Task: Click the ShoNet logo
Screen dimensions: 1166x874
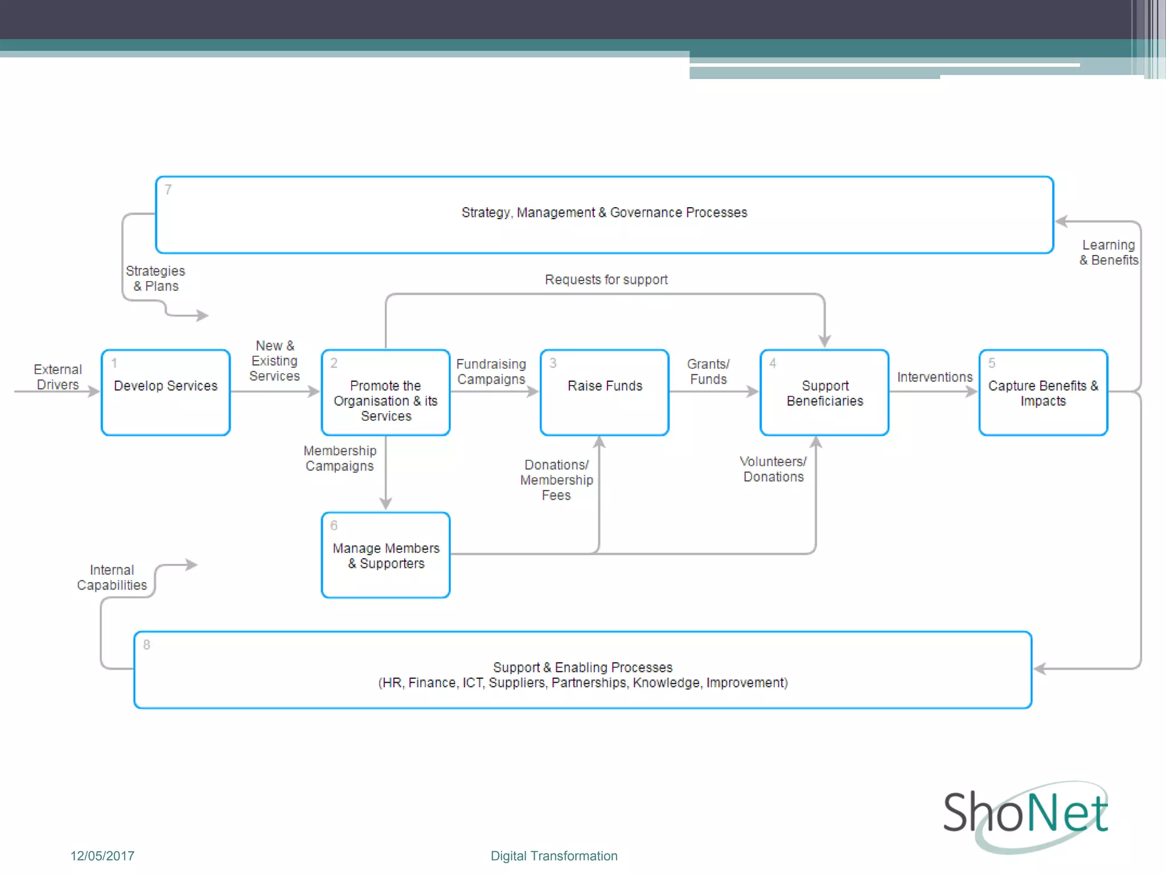Action: tap(1025, 814)
